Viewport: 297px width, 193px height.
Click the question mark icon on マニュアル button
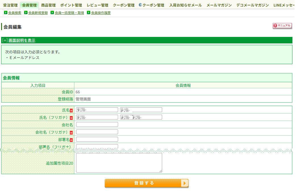click(x=276, y=26)
